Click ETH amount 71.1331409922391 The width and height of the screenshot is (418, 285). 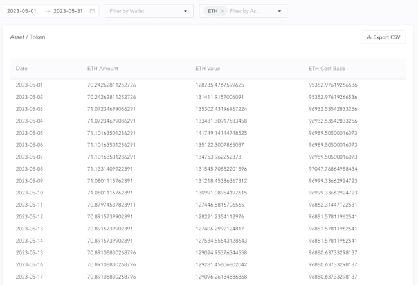[x=110, y=169]
